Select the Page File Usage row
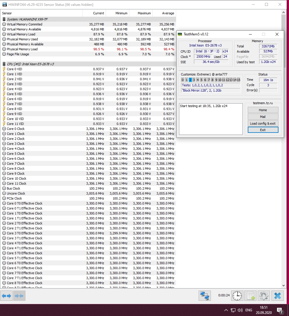This screenshot has height=316, width=289. pos(88,54)
